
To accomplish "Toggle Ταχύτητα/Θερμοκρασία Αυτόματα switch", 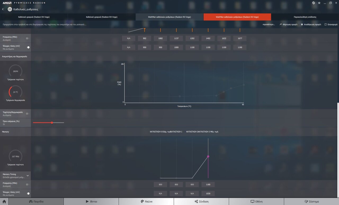I will [x=28, y=114].
